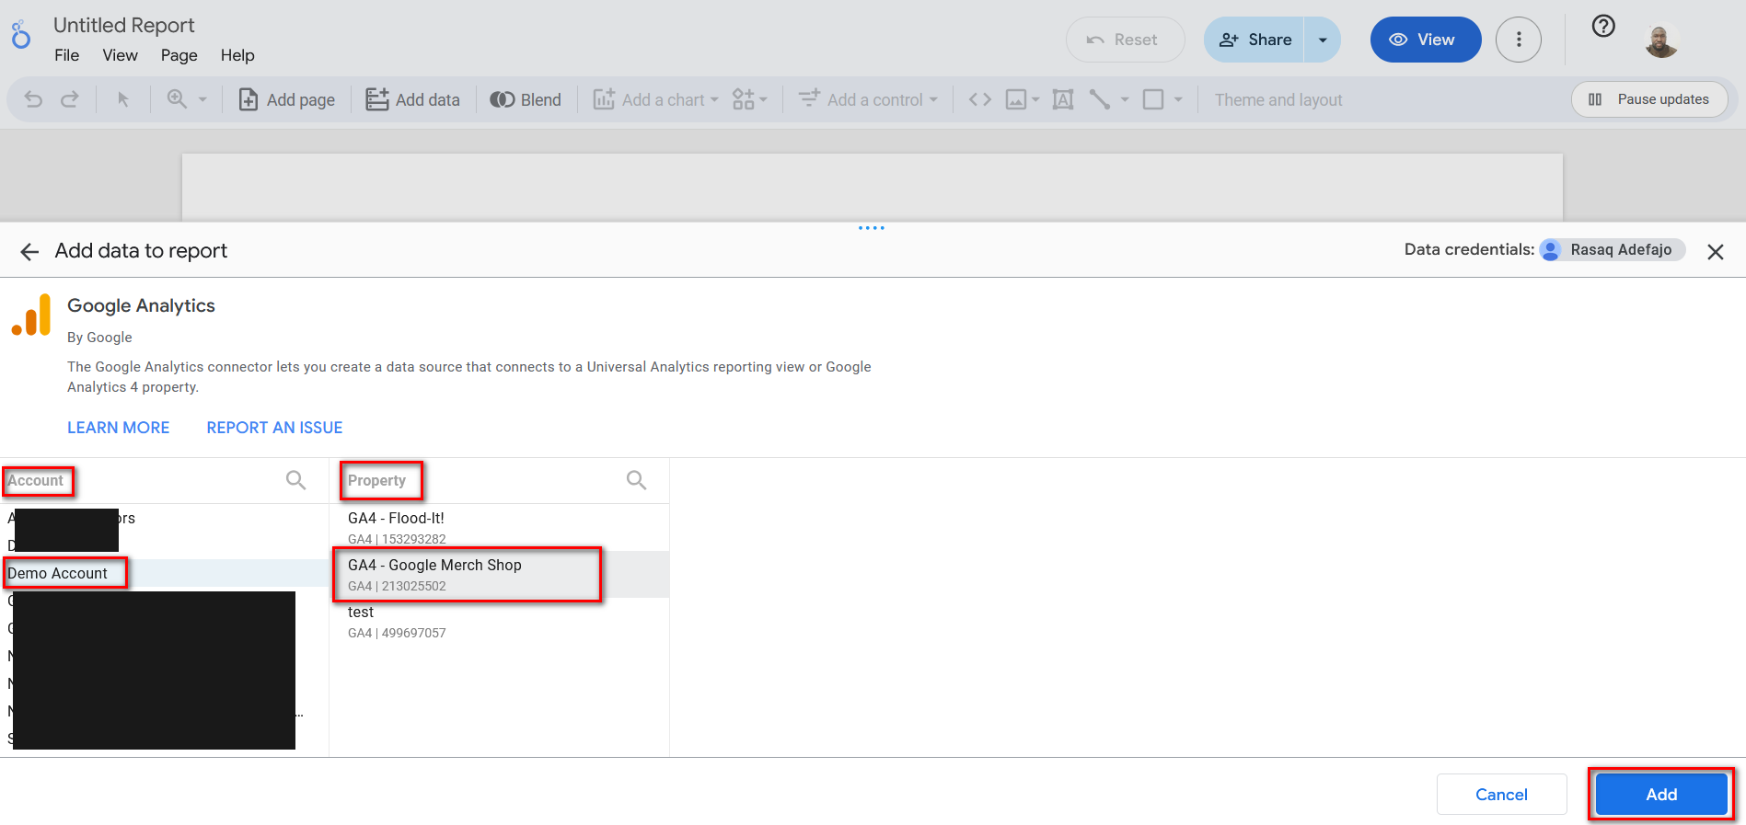Open line type dropdown arrow
The height and width of the screenshot is (825, 1746).
[1125, 99]
